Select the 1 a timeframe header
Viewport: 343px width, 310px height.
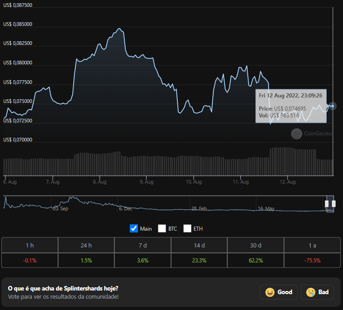[x=312, y=245]
